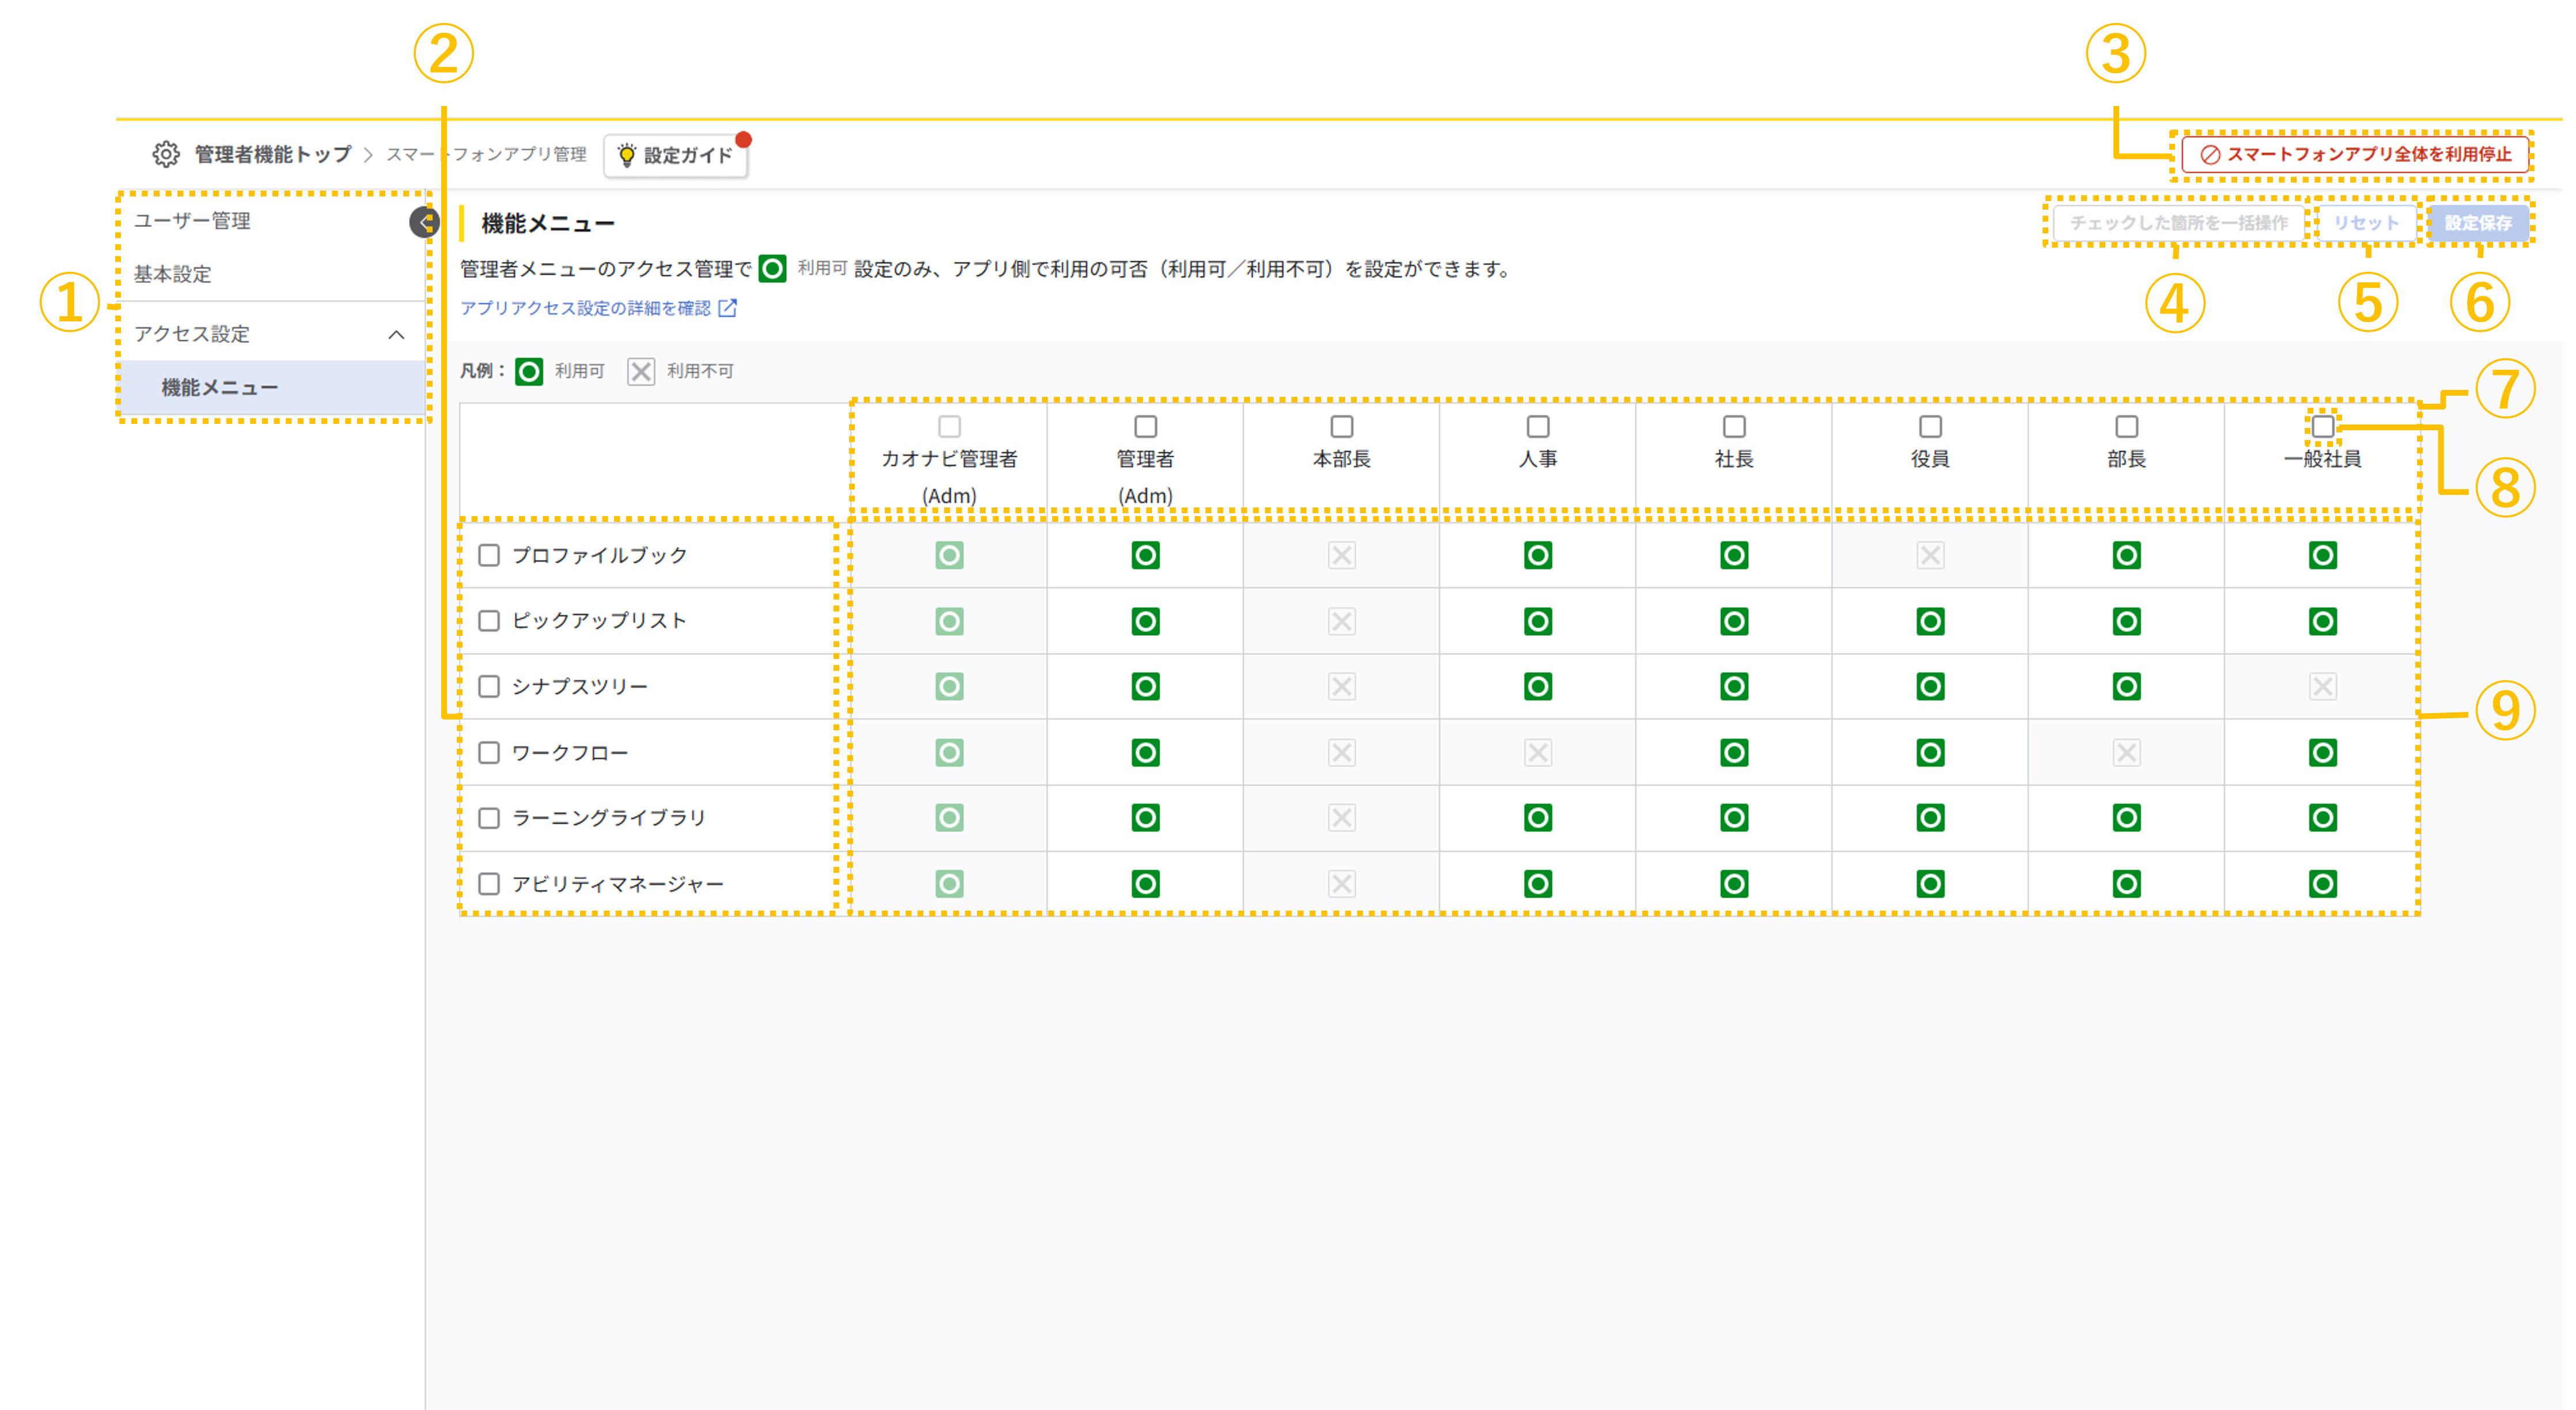Click the リセット button
This screenshot has width=2576, height=1410.
[x=2366, y=222]
